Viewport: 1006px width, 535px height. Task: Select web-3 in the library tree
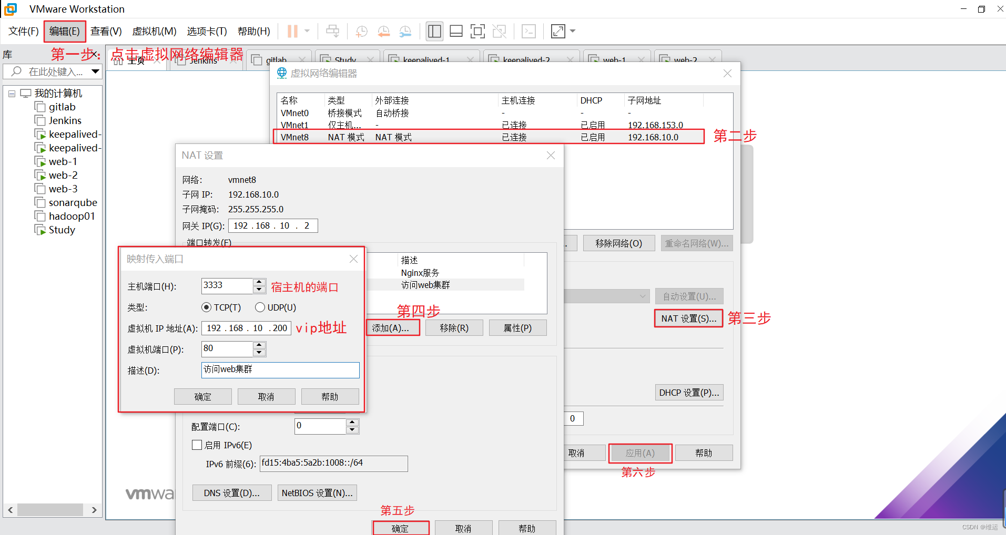click(x=63, y=189)
